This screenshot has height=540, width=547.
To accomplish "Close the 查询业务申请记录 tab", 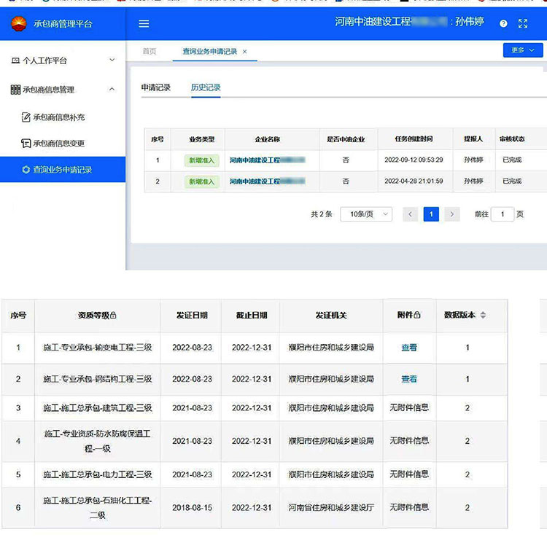I will tap(245, 52).
